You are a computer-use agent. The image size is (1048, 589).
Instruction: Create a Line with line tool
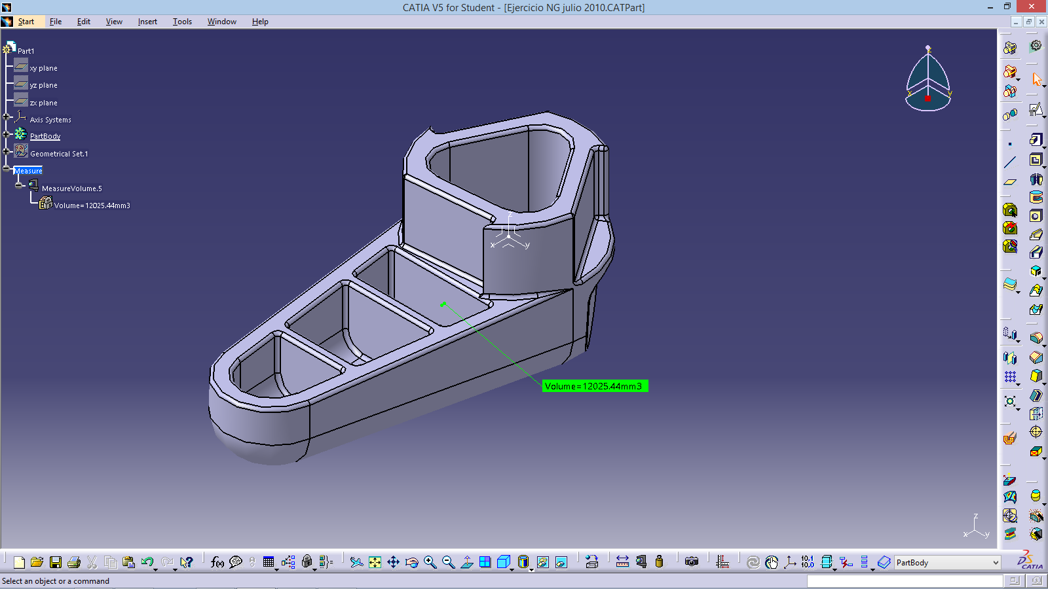point(1010,162)
